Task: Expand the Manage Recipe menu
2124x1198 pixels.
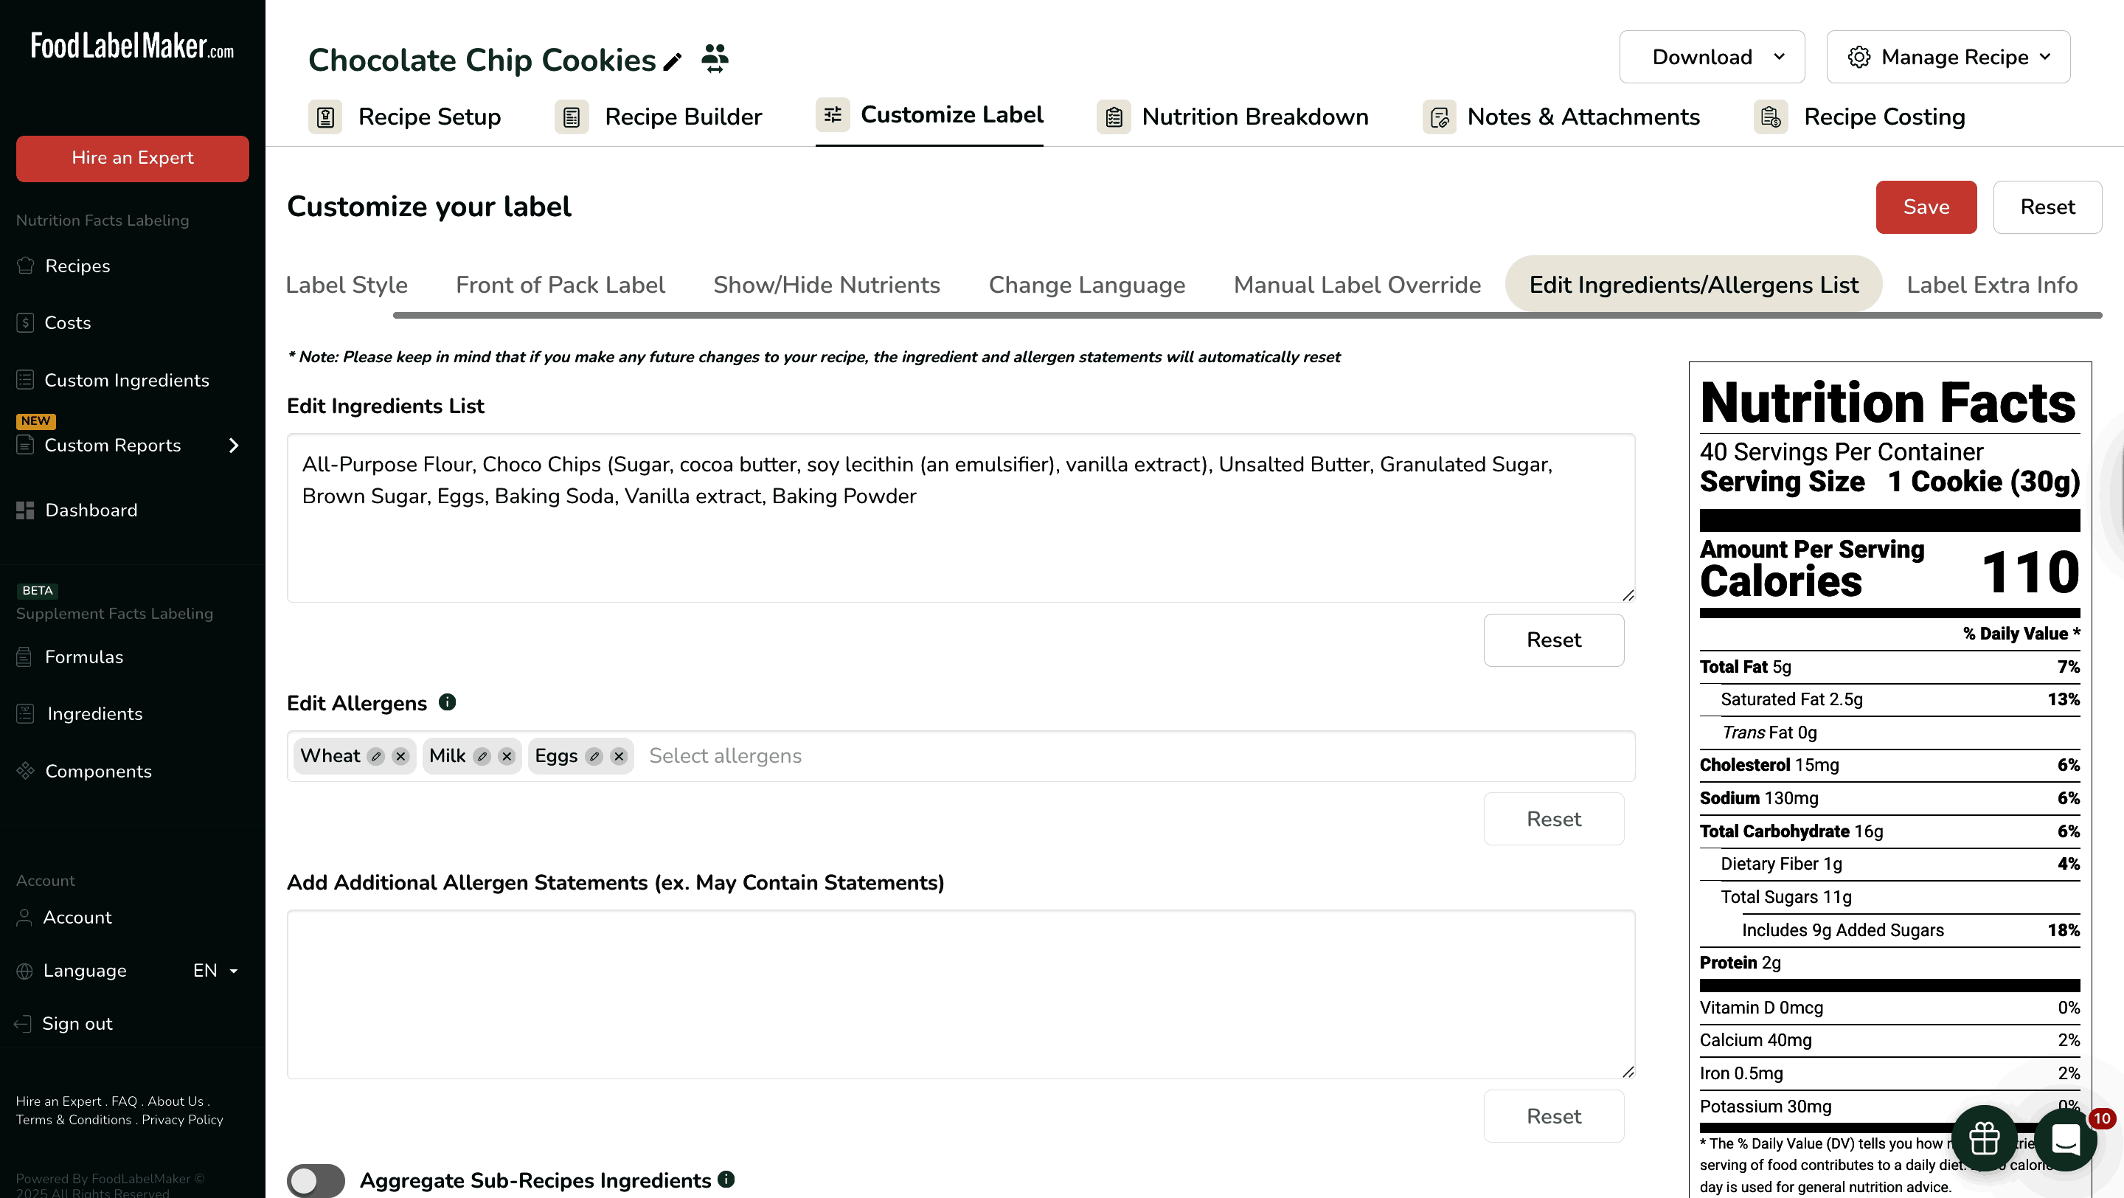Action: 1948,57
